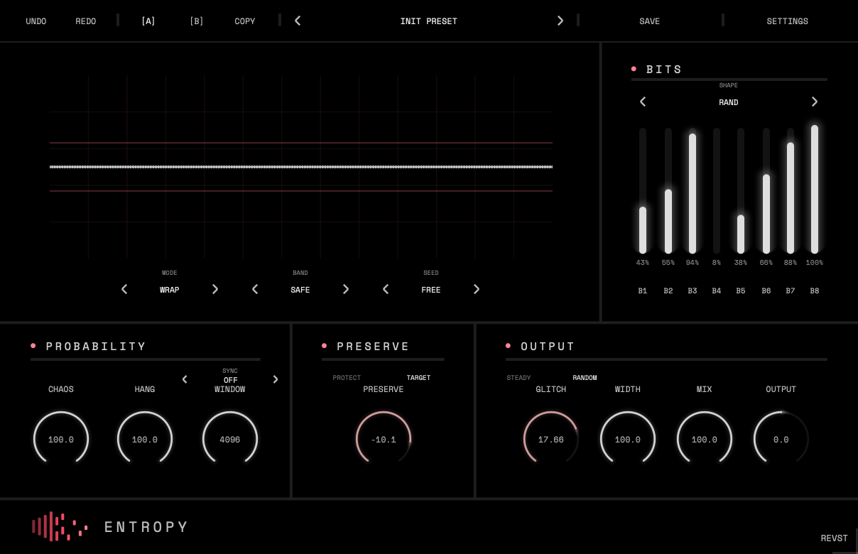Click the GLITCH knob showing 17.66
Image resolution: width=858 pixels, height=554 pixels.
[551, 439]
